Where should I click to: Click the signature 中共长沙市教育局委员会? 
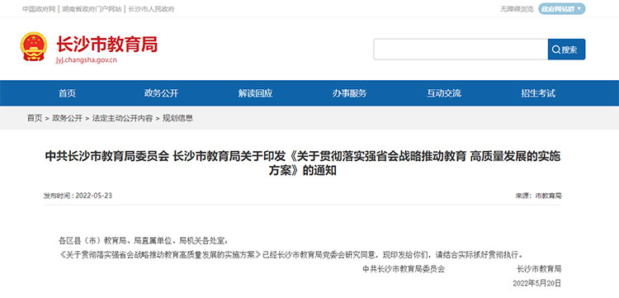404,269
